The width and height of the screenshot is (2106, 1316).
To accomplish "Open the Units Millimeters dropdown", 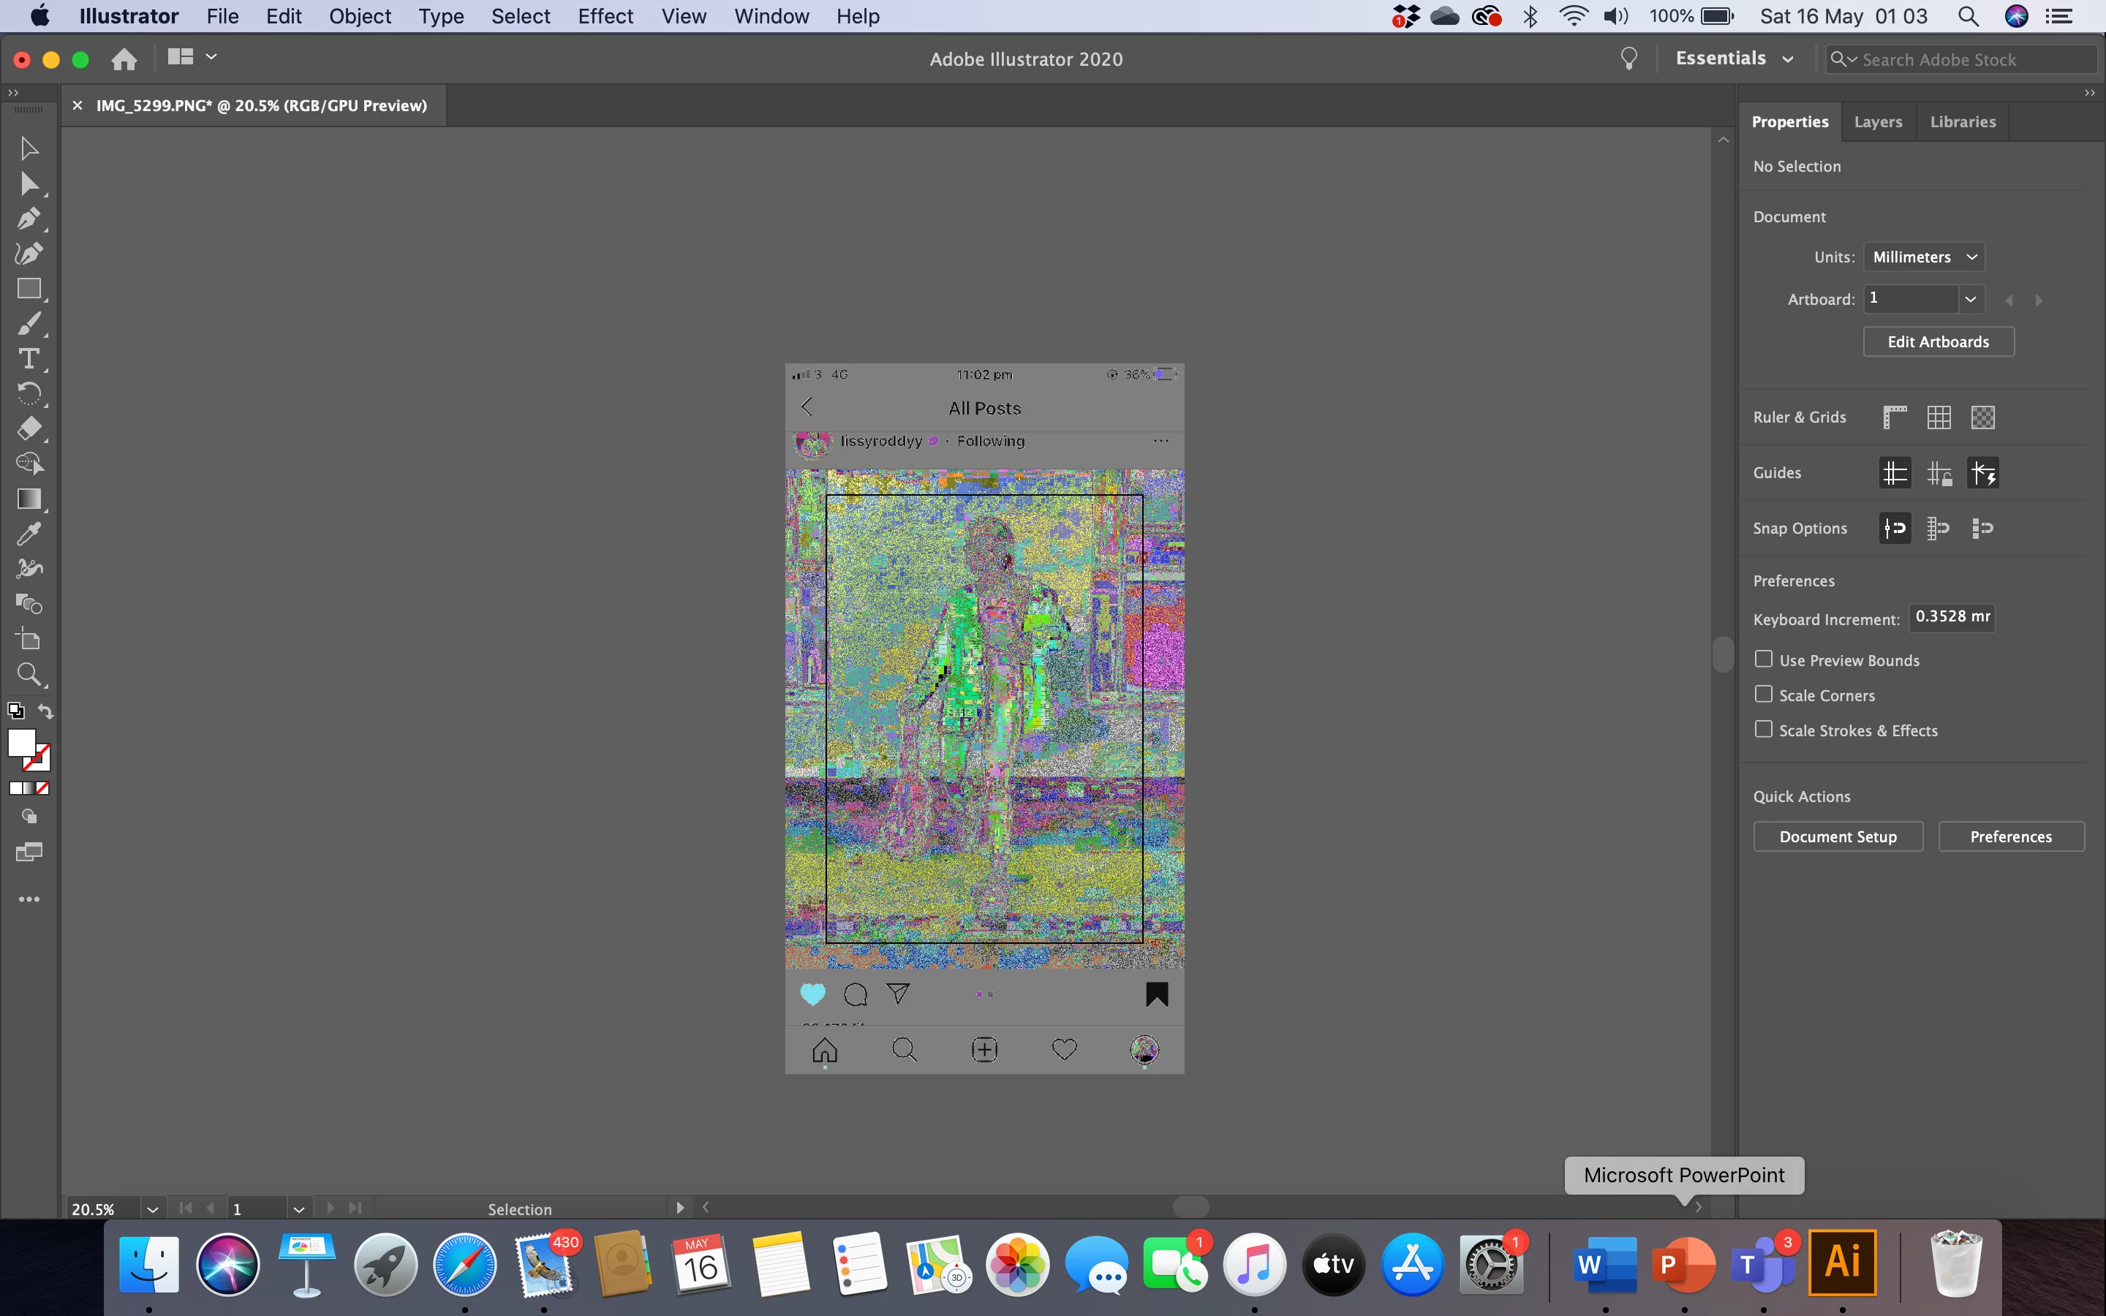I will point(1923,257).
